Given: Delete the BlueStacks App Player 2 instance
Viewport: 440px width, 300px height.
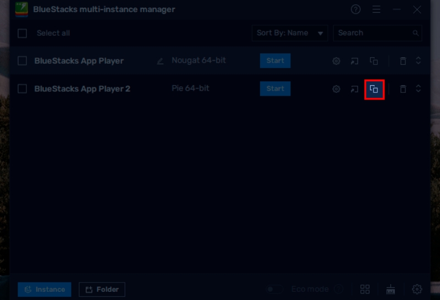Looking at the screenshot, I should coord(403,89).
